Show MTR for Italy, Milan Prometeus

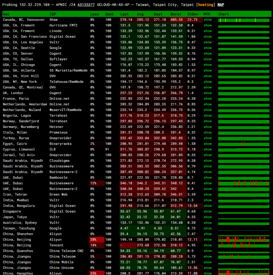pyautogui.click(x=208, y=132)
